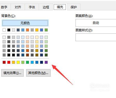116x98 pixels.
Task: Select the 边框 tab
Action: click(46, 7)
